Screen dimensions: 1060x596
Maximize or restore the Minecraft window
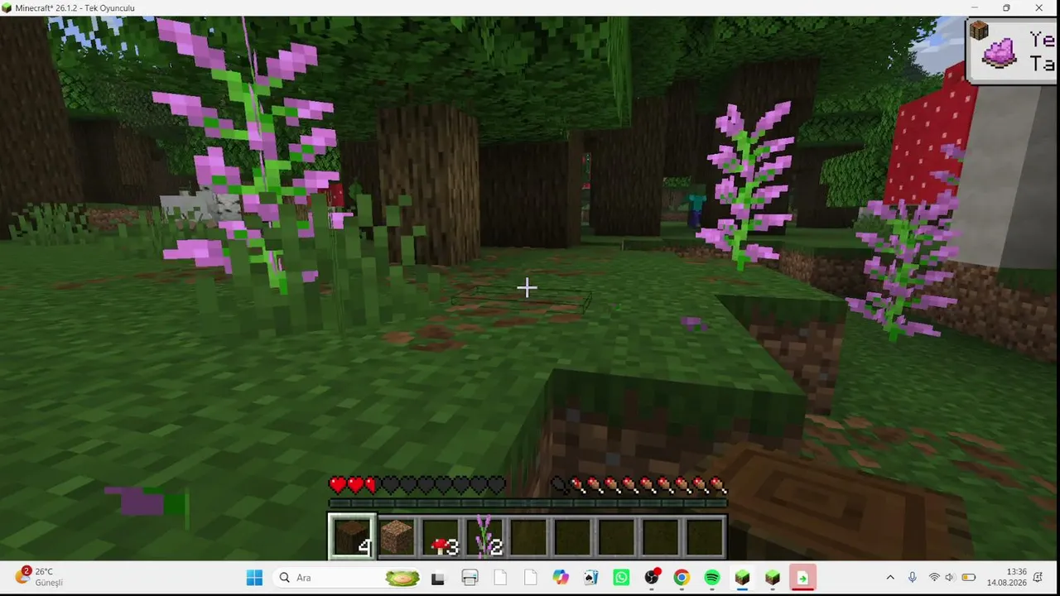tap(1006, 8)
